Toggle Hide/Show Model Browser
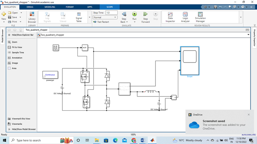 pos(22,129)
